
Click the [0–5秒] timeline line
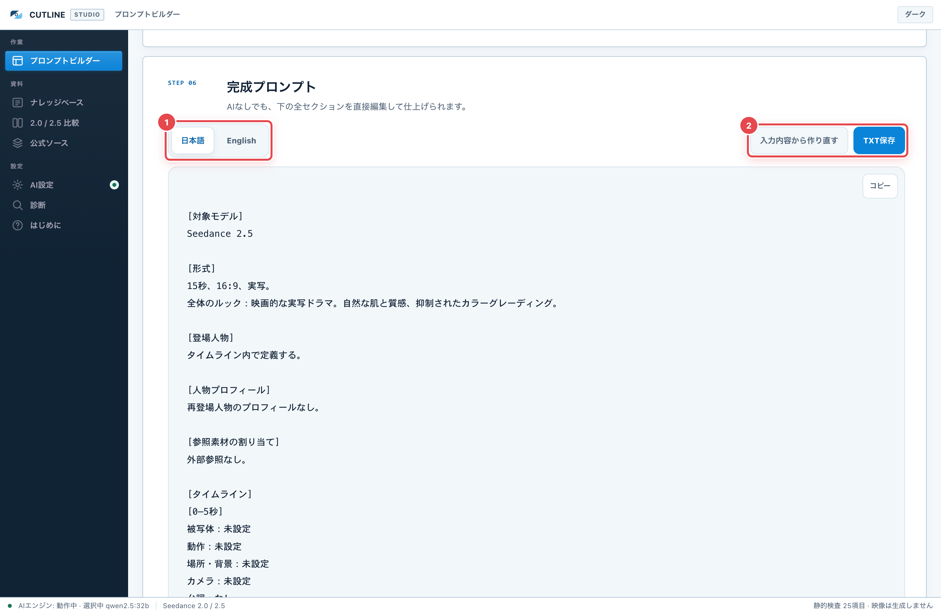click(205, 512)
